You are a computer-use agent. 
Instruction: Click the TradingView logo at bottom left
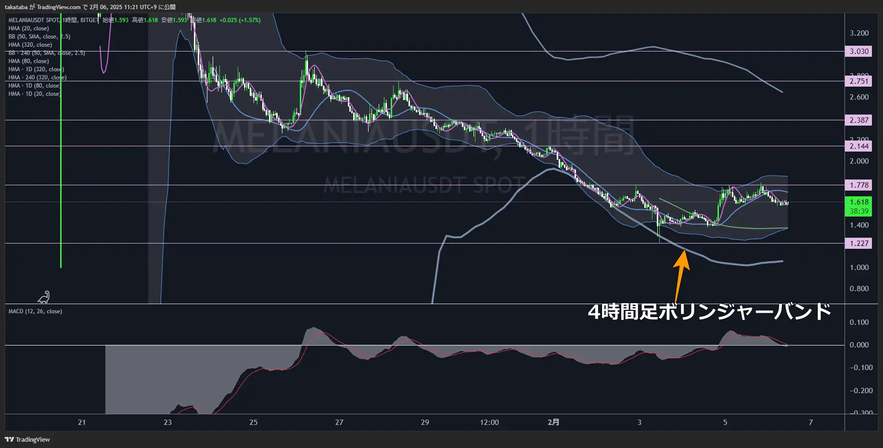click(27, 439)
